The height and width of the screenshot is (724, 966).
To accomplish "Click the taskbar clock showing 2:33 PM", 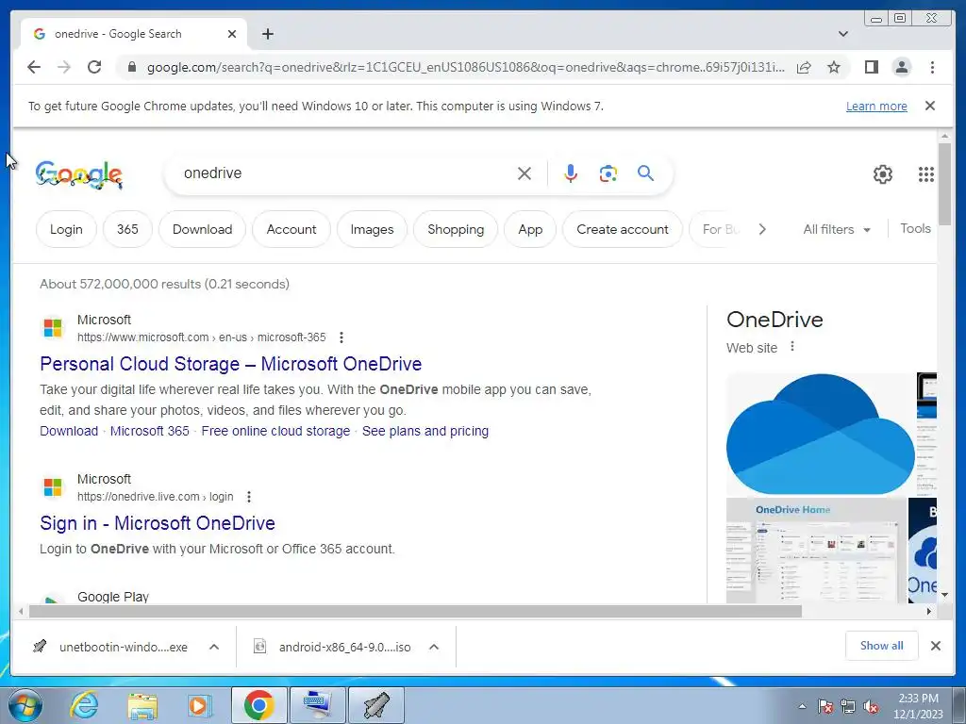I will click(918, 705).
